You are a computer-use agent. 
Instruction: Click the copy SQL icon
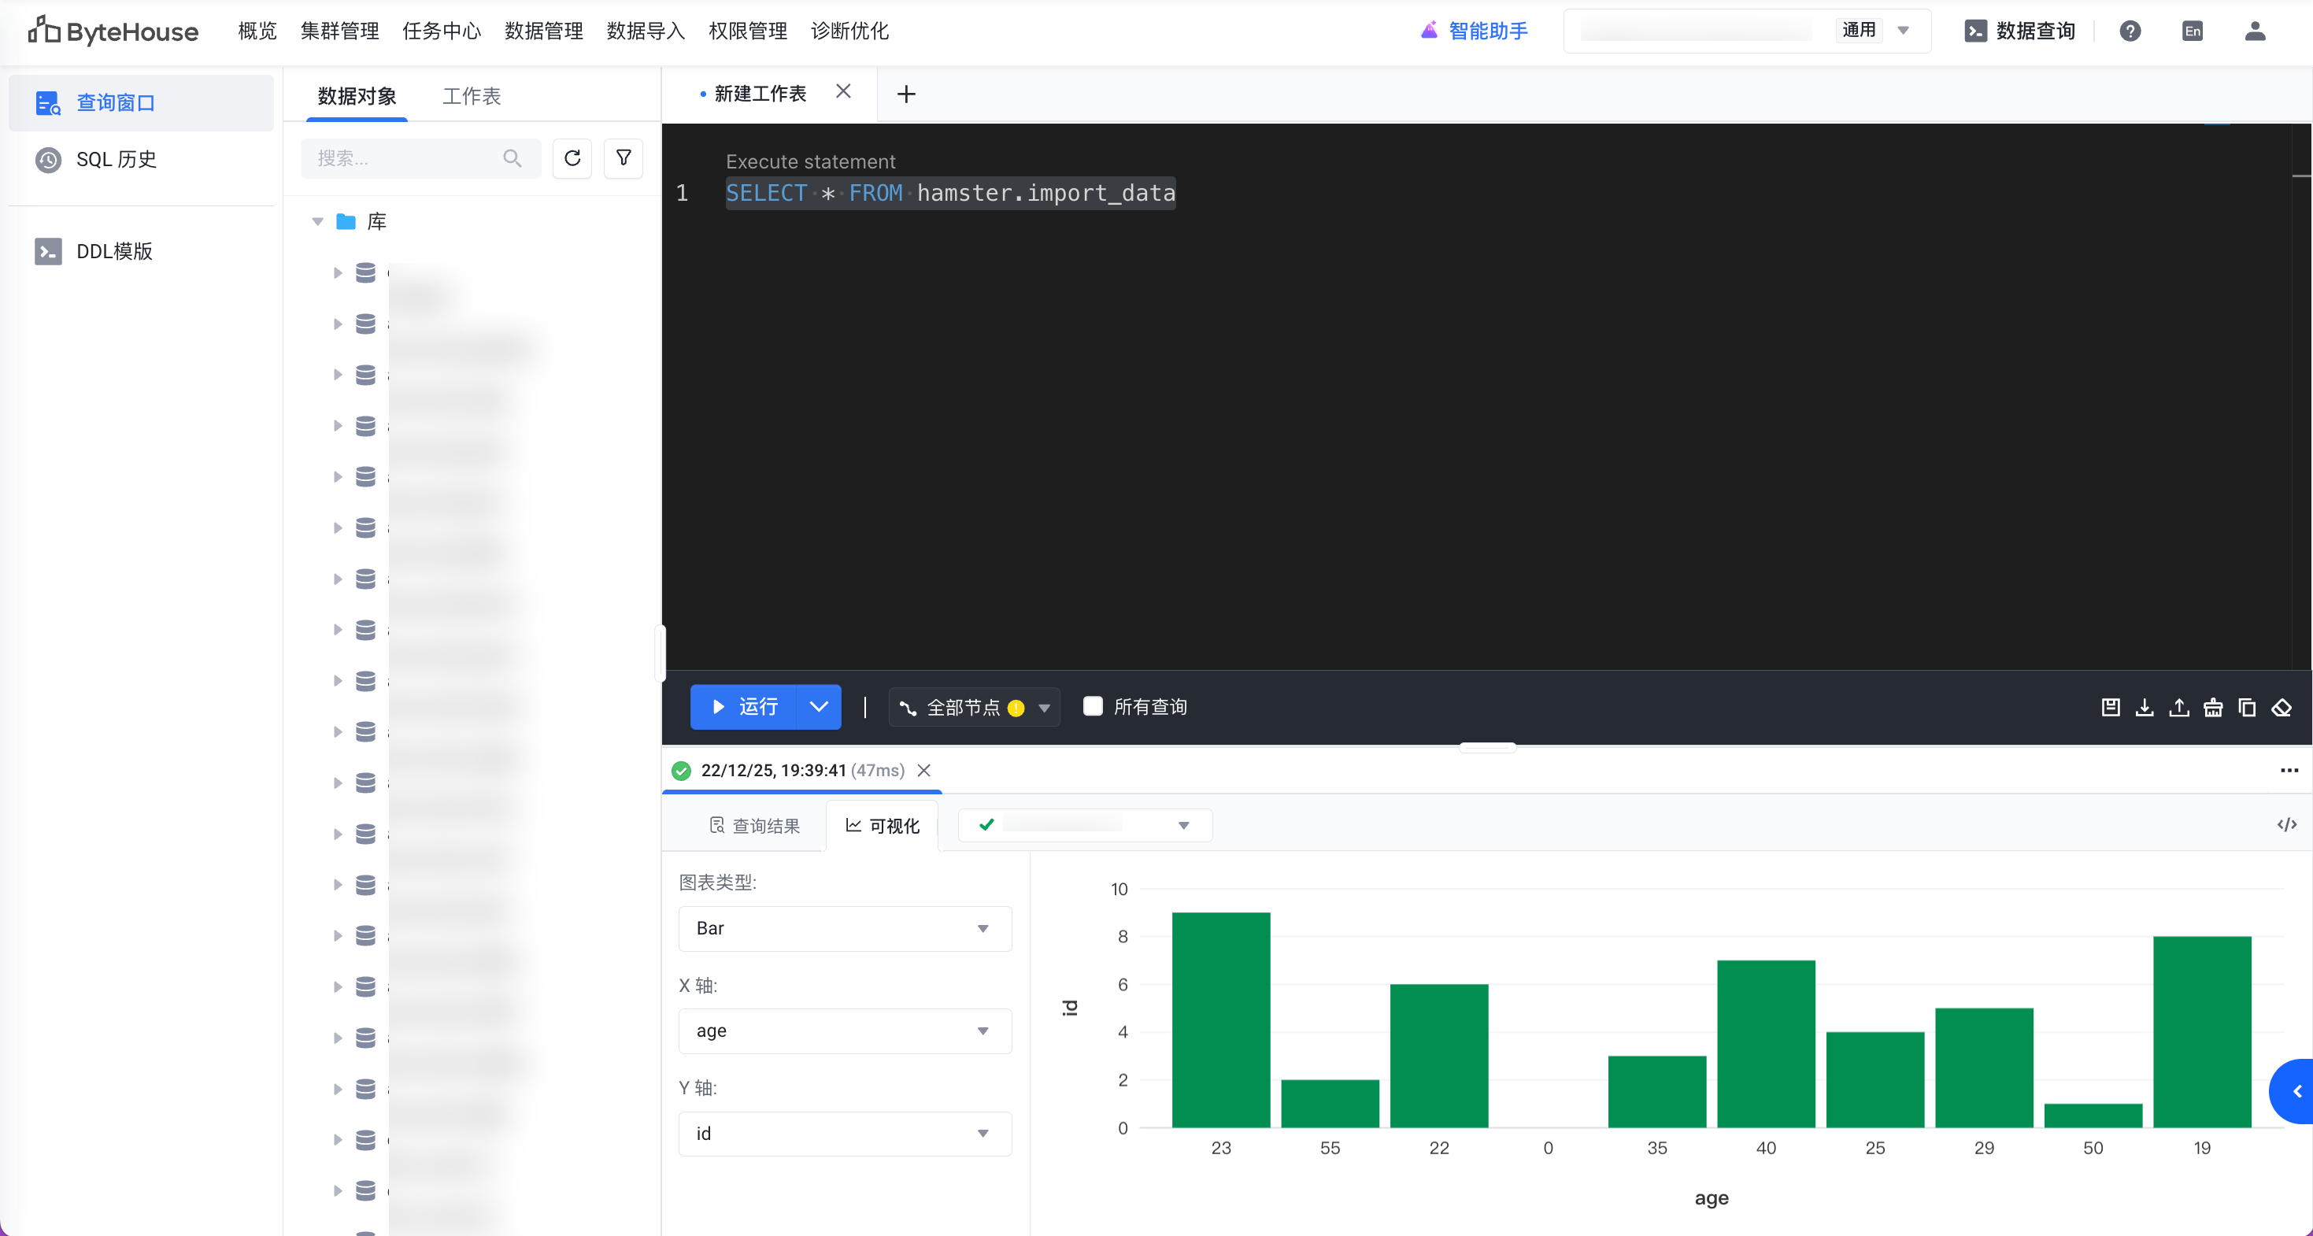(2247, 707)
